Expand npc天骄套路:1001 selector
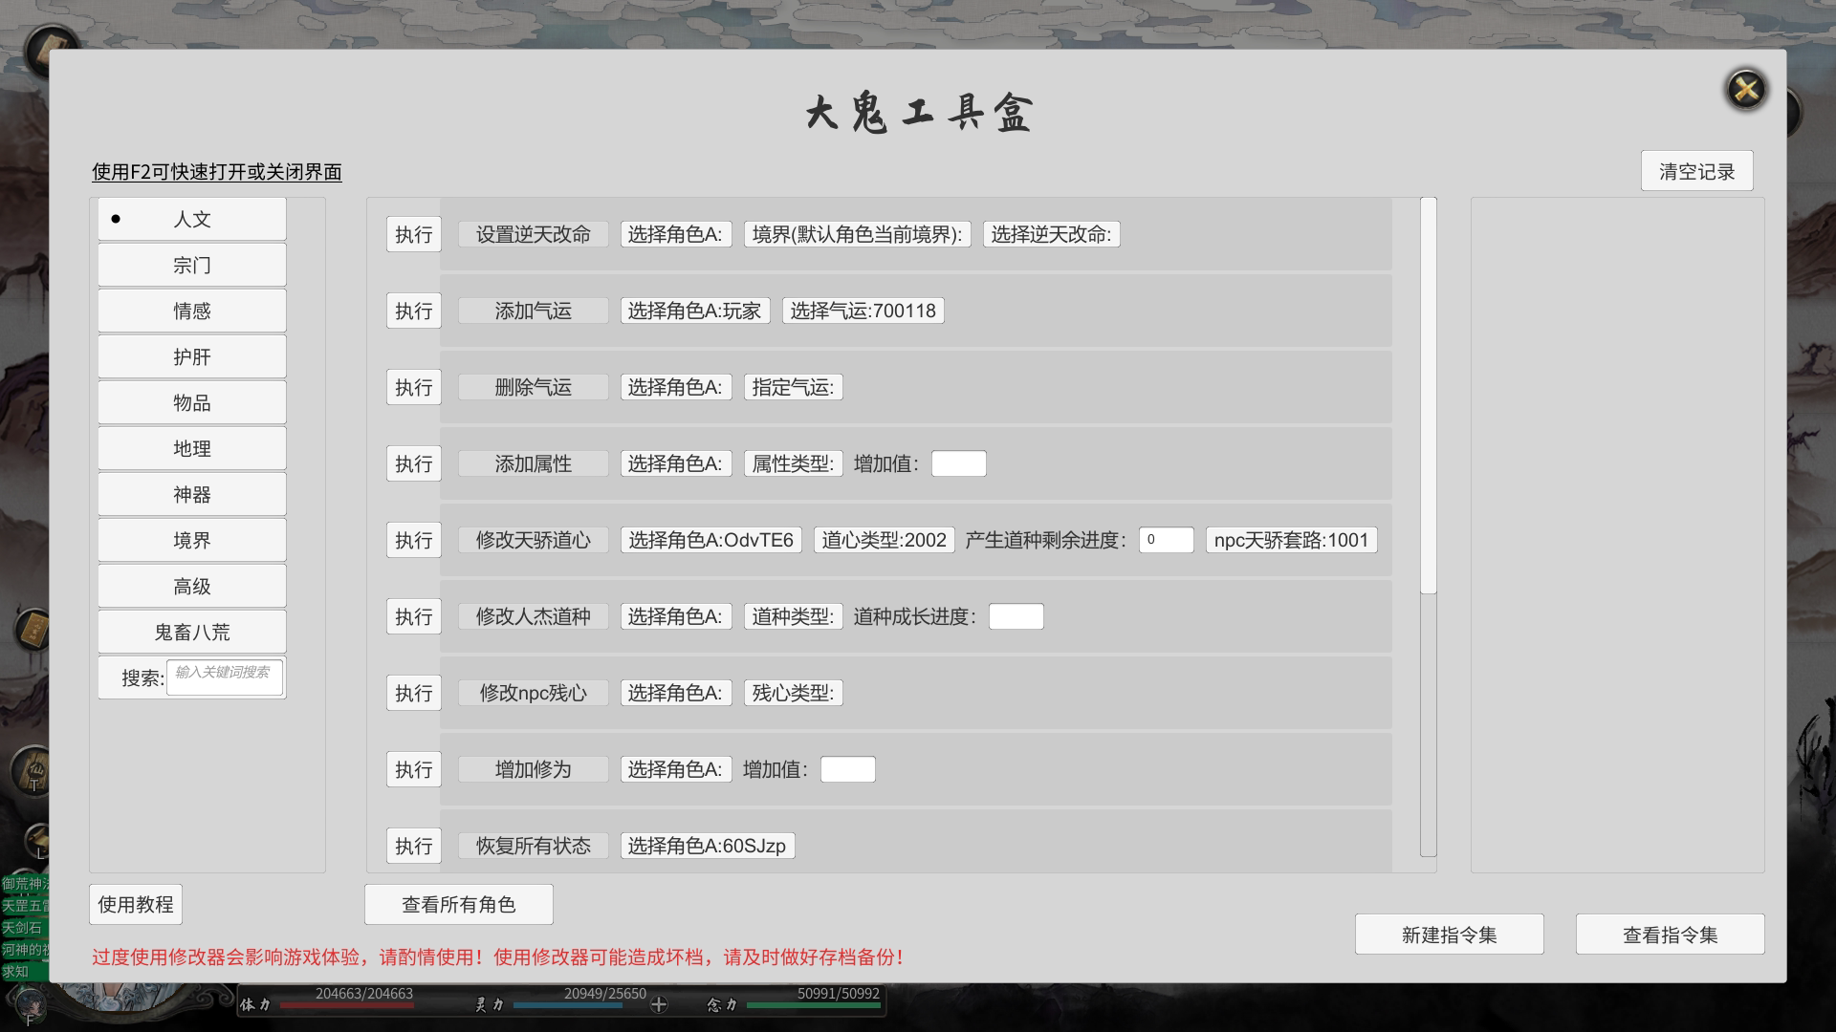1836x1032 pixels. coord(1290,540)
